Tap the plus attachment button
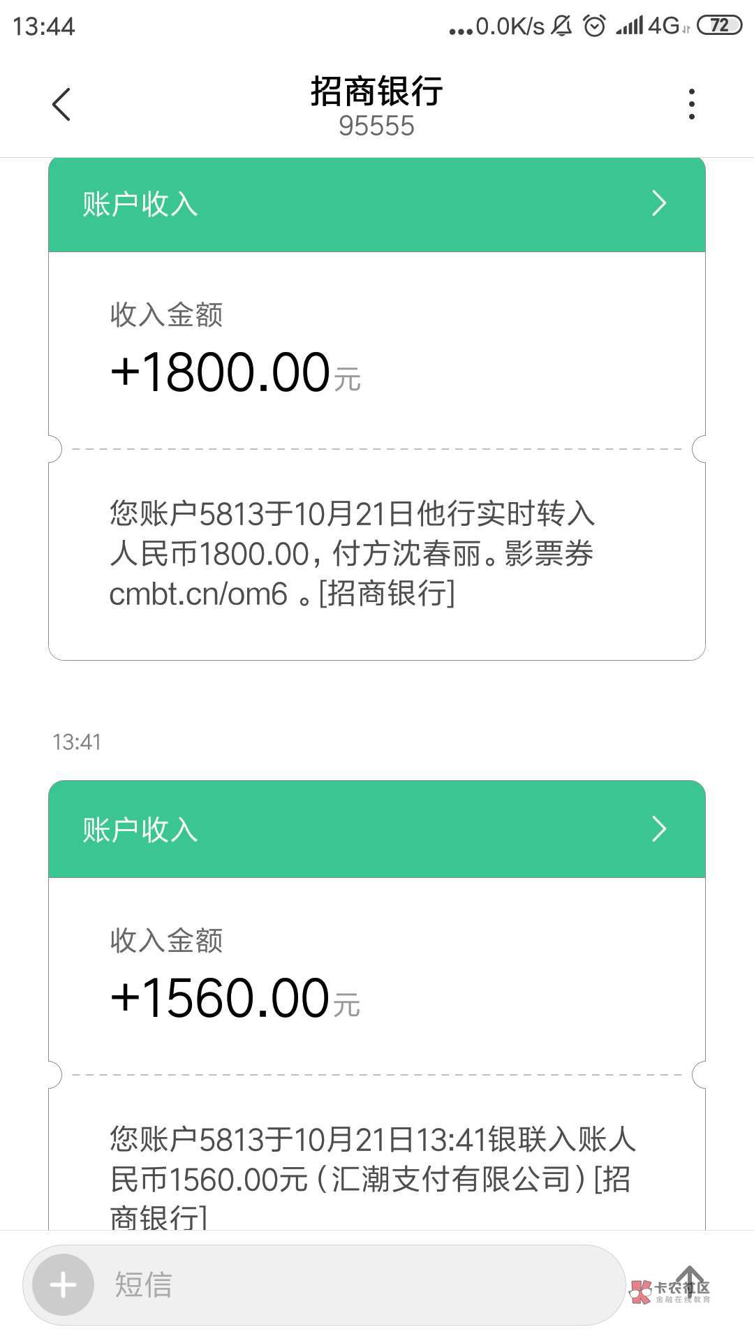 63,1284
